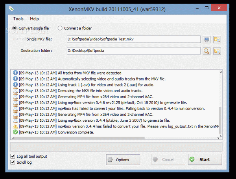Click info icon of 'All tracks from MKV' entry
Viewport: 236px width, 179px height.
(x=15, y=73)
